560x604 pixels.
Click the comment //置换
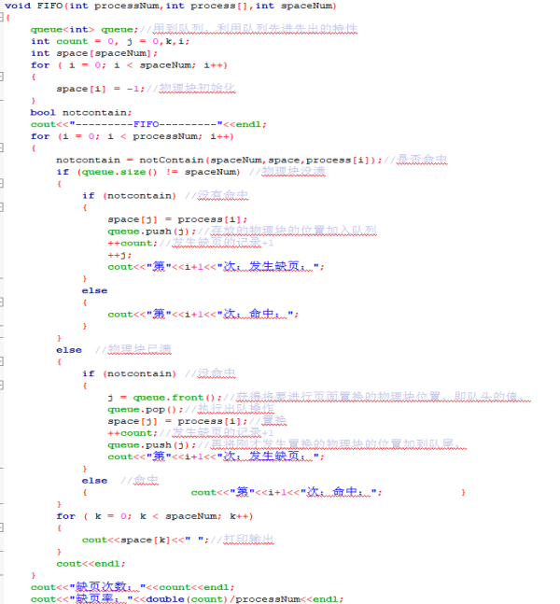click(268, 421)
